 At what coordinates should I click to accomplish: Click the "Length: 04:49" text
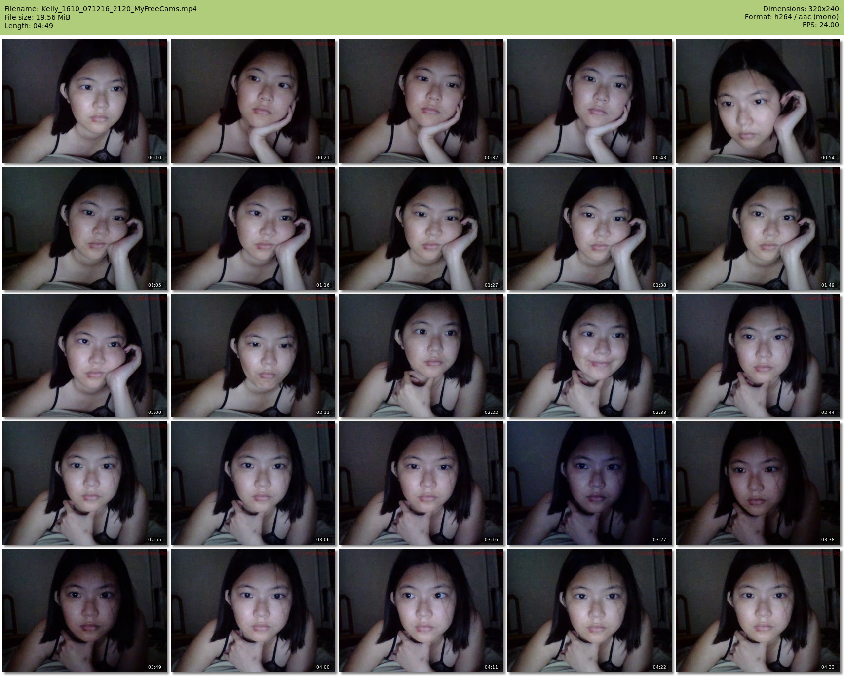(x=29, y=26)
